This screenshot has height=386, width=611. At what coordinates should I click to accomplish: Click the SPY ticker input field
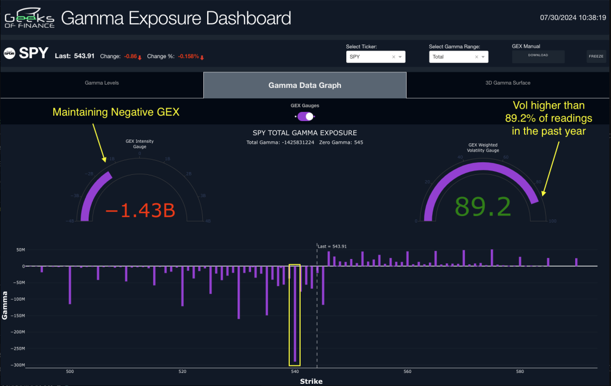coord(376,57)
